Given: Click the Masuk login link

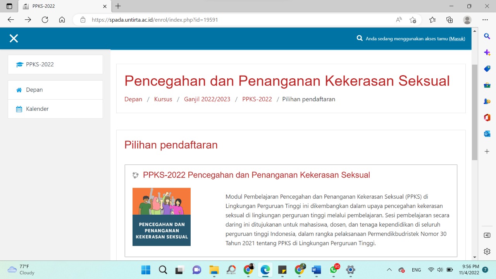Looking at the screenshot, I should point(457,39).
